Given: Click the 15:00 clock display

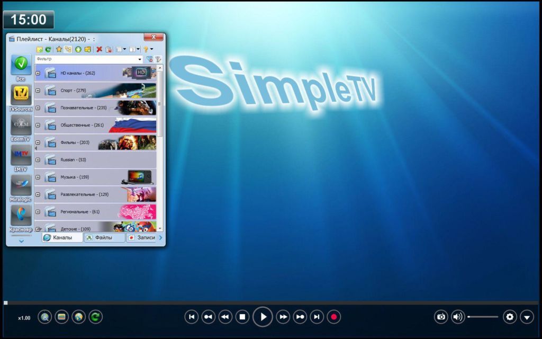Looking at the screenshot, I should pos(29,20).
